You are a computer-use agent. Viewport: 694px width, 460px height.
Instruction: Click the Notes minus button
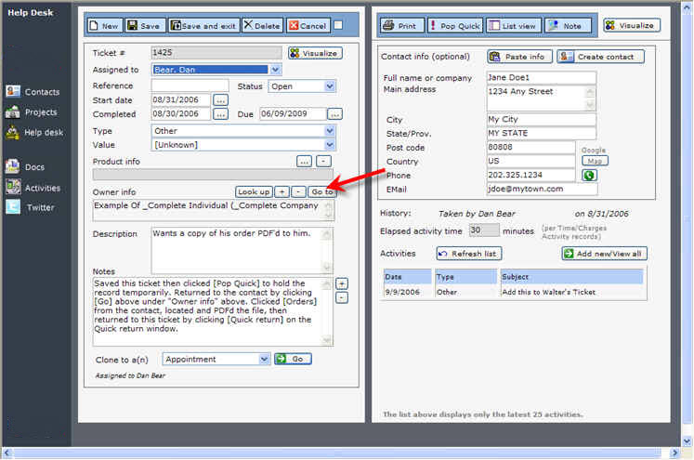coord(342,297)
